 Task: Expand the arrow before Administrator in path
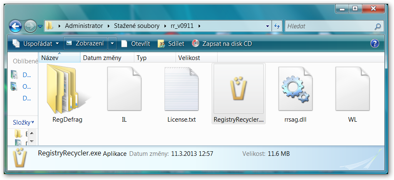[x=60, y=26]
